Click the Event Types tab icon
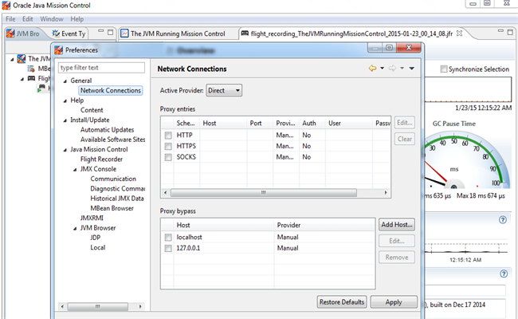Screen dimensions: 518x319 (57, 33)
